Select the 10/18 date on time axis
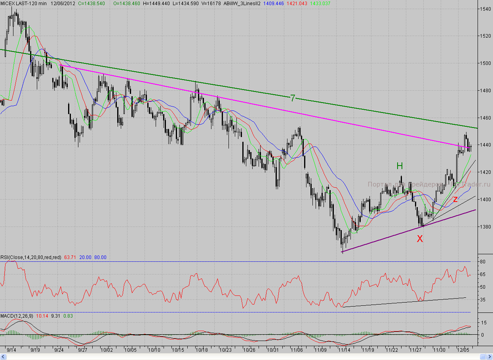 [201, 350]
